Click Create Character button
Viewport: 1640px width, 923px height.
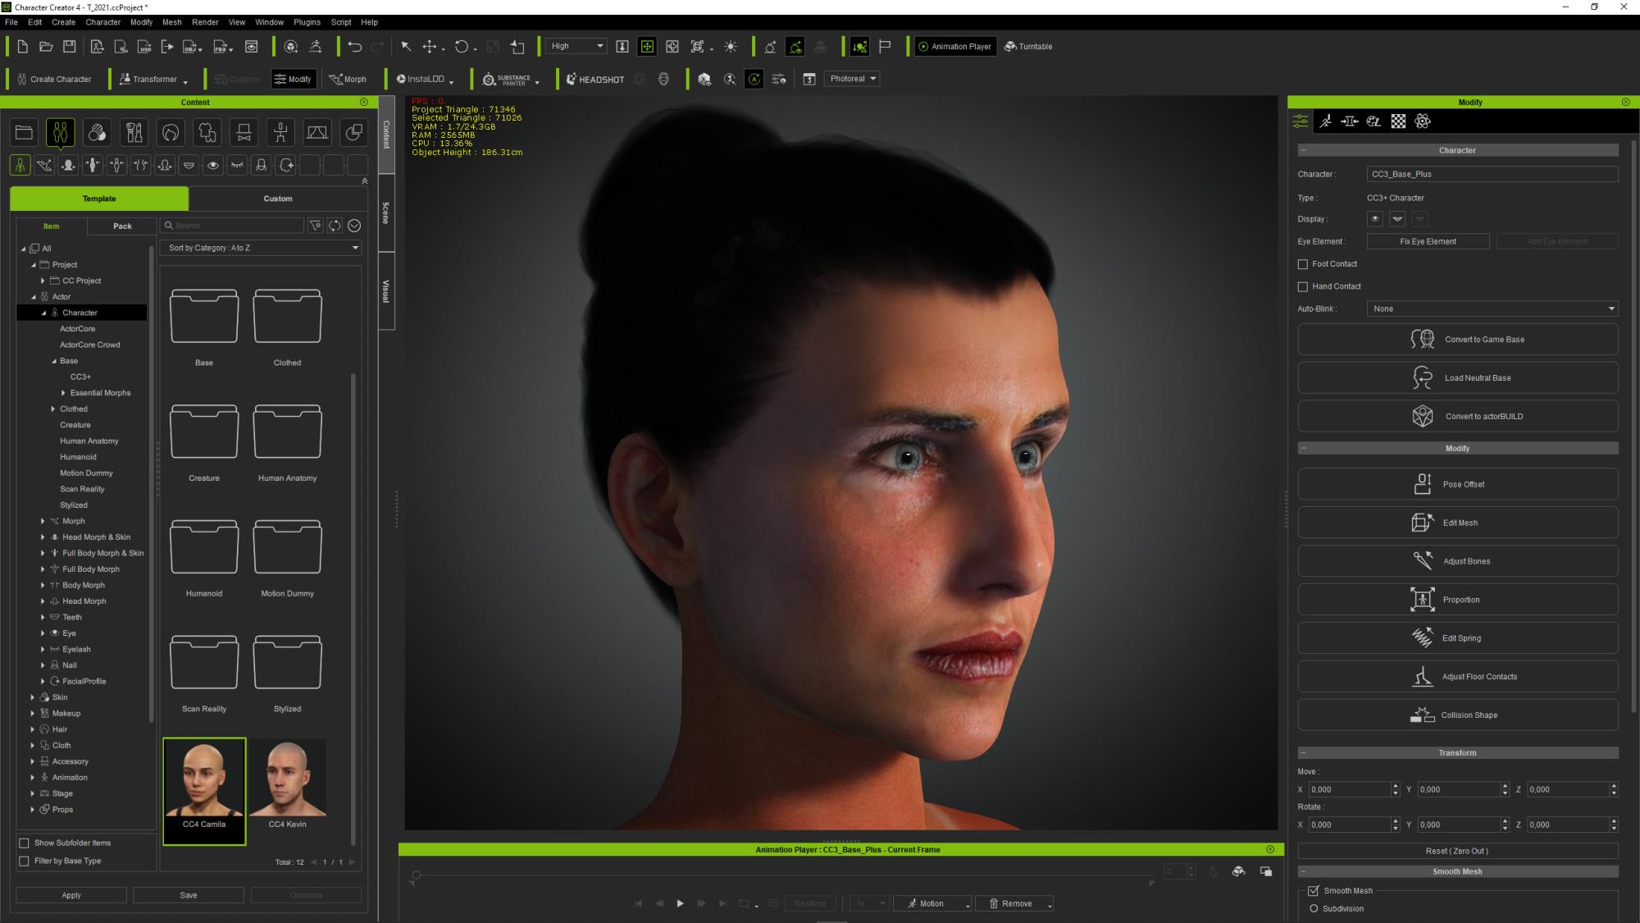[54, 80]
